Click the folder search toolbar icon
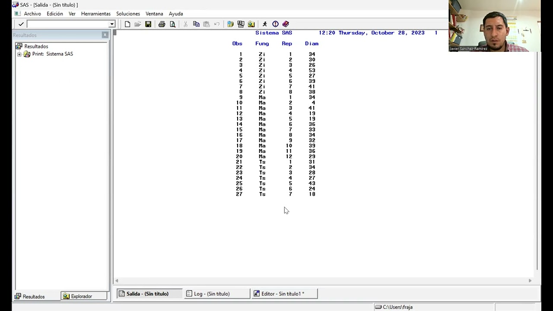 click(251, 24)
